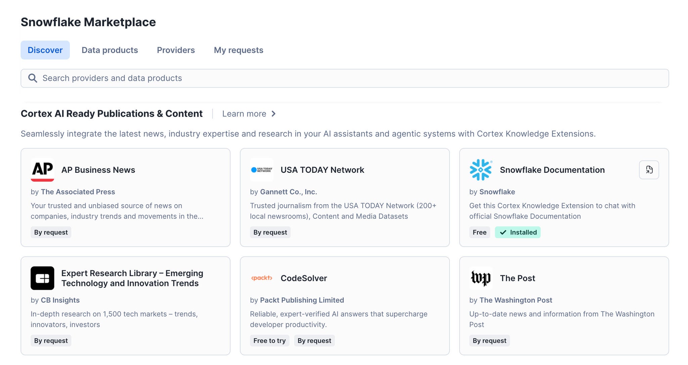Viewport: 688px width, 365px height.
Task: Select the Free badge on Snowflake Documentation
Action: [479, 232]
